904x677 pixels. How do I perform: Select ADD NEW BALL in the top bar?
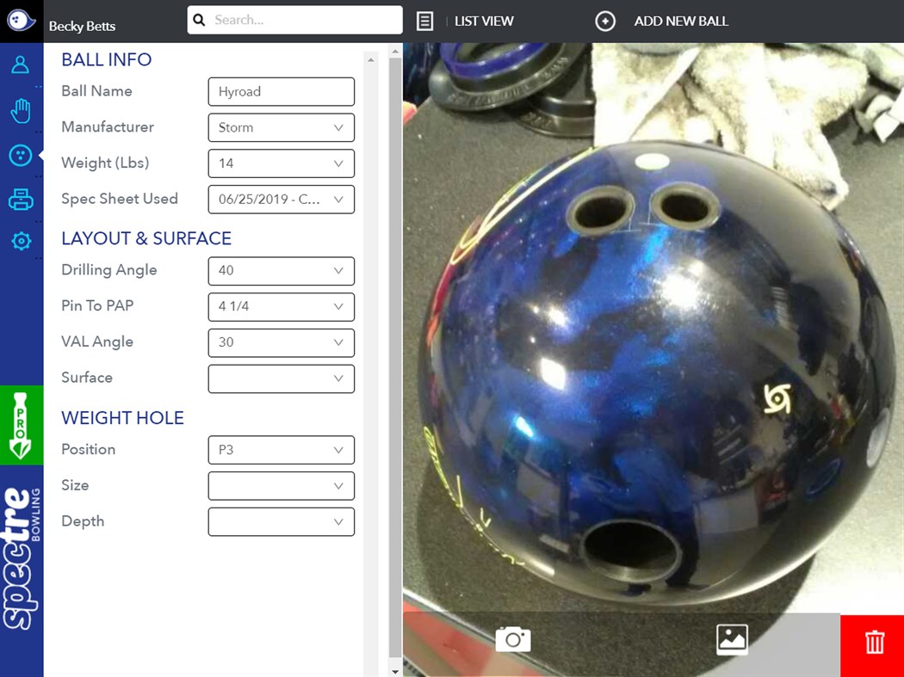coord(681,21)
